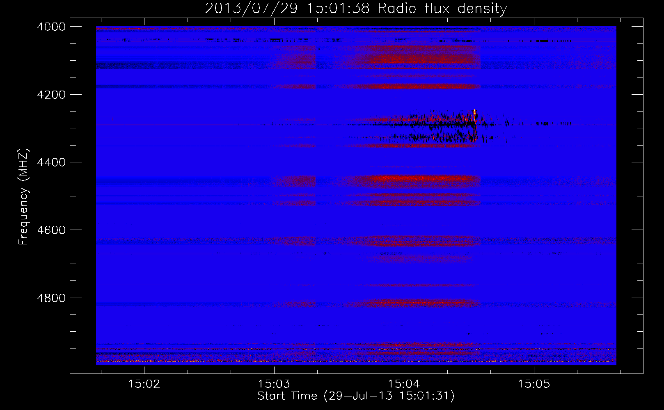Click the 'Frequency (MHZ)' axis title
This screenshot has height=410, width=664.
[24, 197]
